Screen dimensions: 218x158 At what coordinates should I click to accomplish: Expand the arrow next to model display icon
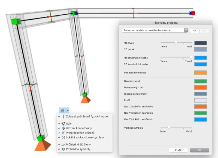[x=68, y=111]
